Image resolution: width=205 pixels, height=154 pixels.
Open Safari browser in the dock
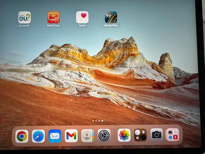click(38, 136)
